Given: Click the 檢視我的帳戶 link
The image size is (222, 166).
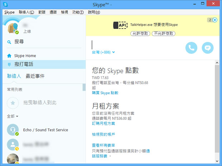Looking at the screenshot, I should point(103,134).
